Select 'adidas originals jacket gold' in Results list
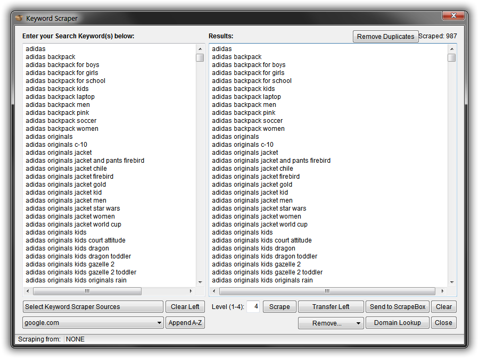Screen dimensions: 479x359 point(252,185)
